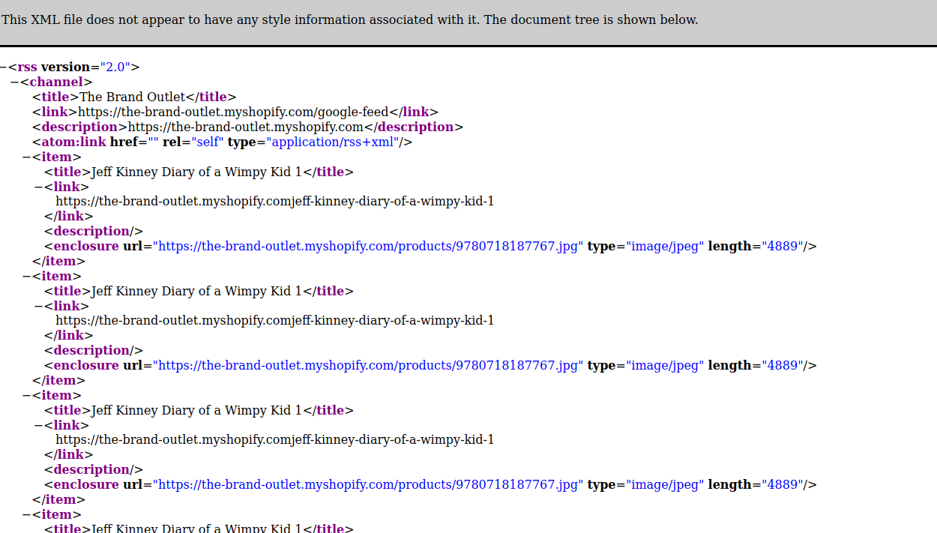The height and width of the screenshot is (533, 937).
Task: Collapse the second item element
Action: click(x=27, y=277)
